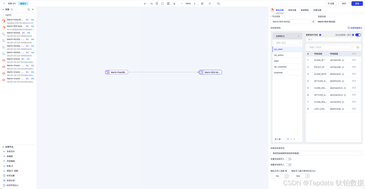Toggle 自动创建唯一索引 switch off
The width and height of the screenshot is (365, 189).
pos(358,35)
